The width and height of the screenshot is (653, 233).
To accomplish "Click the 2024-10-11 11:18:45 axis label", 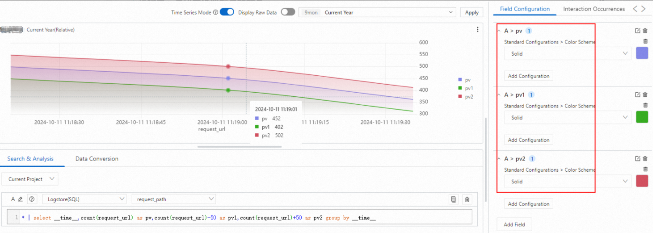I will pos(141,122).
